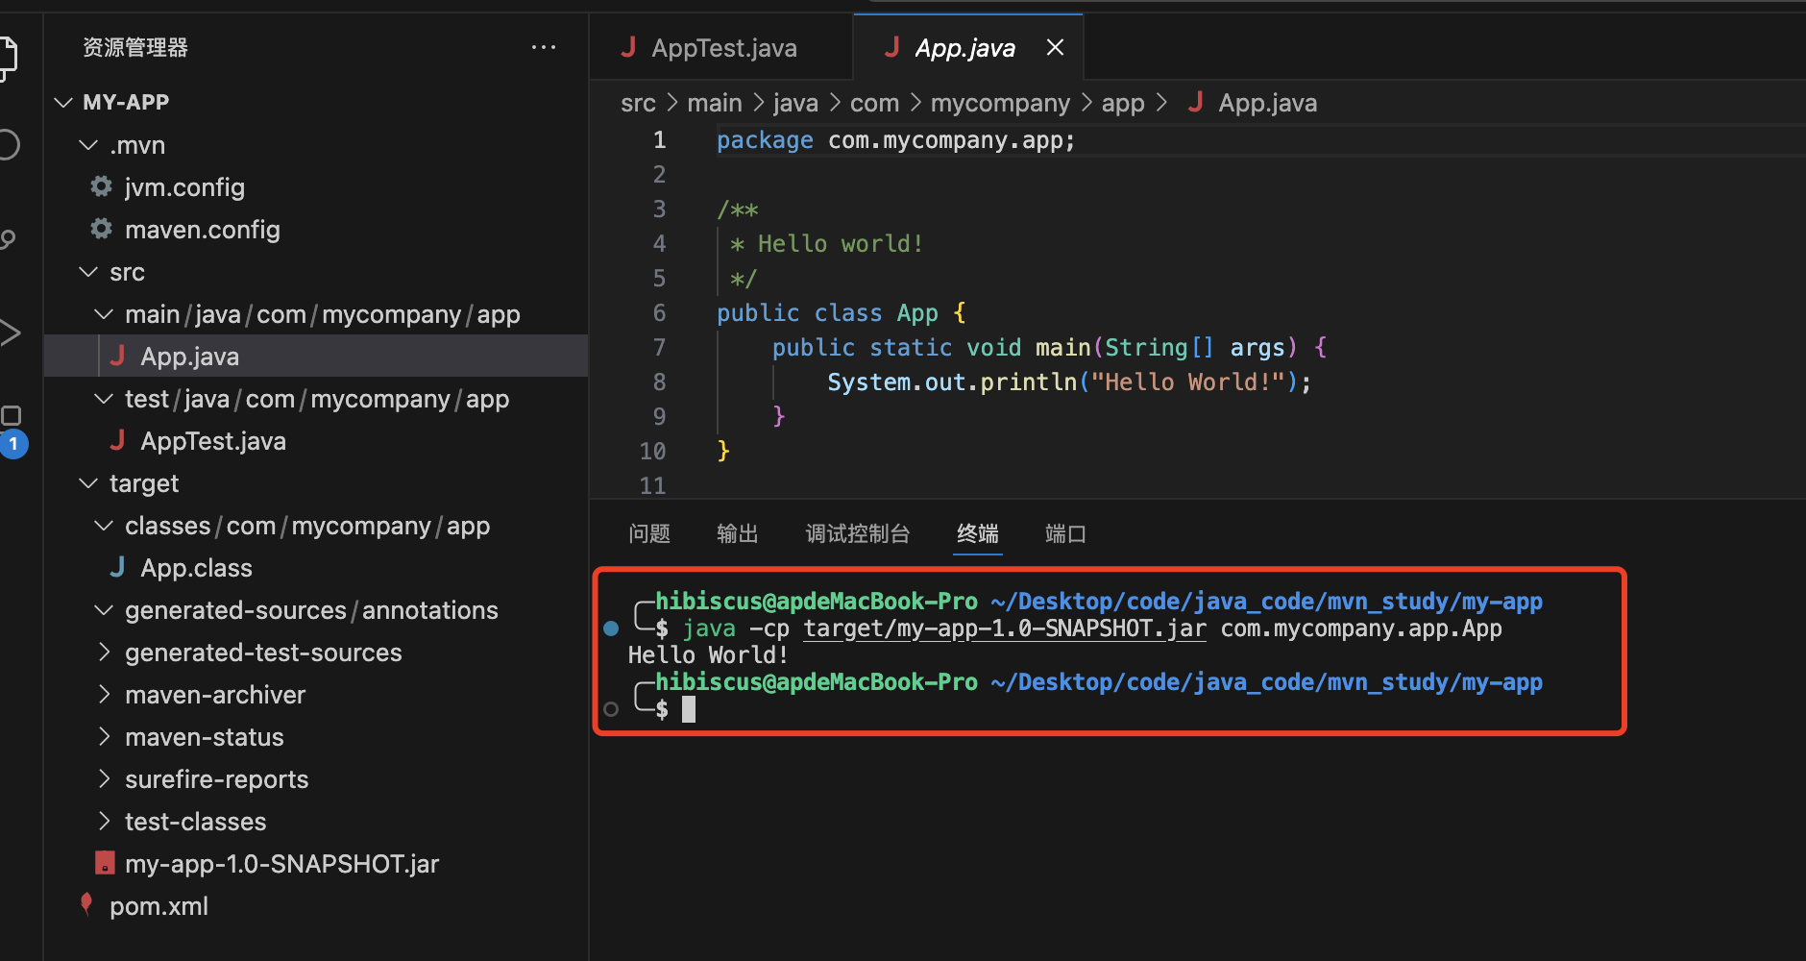The image size is (1806, 961).
Task: Open the 调试控制台 panel tab
Action: [x=857, y=533]
